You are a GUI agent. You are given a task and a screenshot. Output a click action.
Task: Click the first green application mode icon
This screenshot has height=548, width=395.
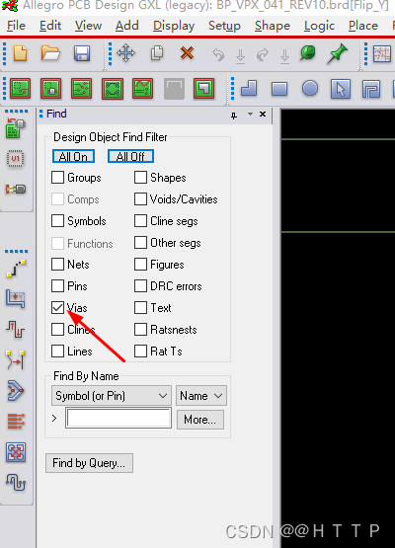point(21,89)
